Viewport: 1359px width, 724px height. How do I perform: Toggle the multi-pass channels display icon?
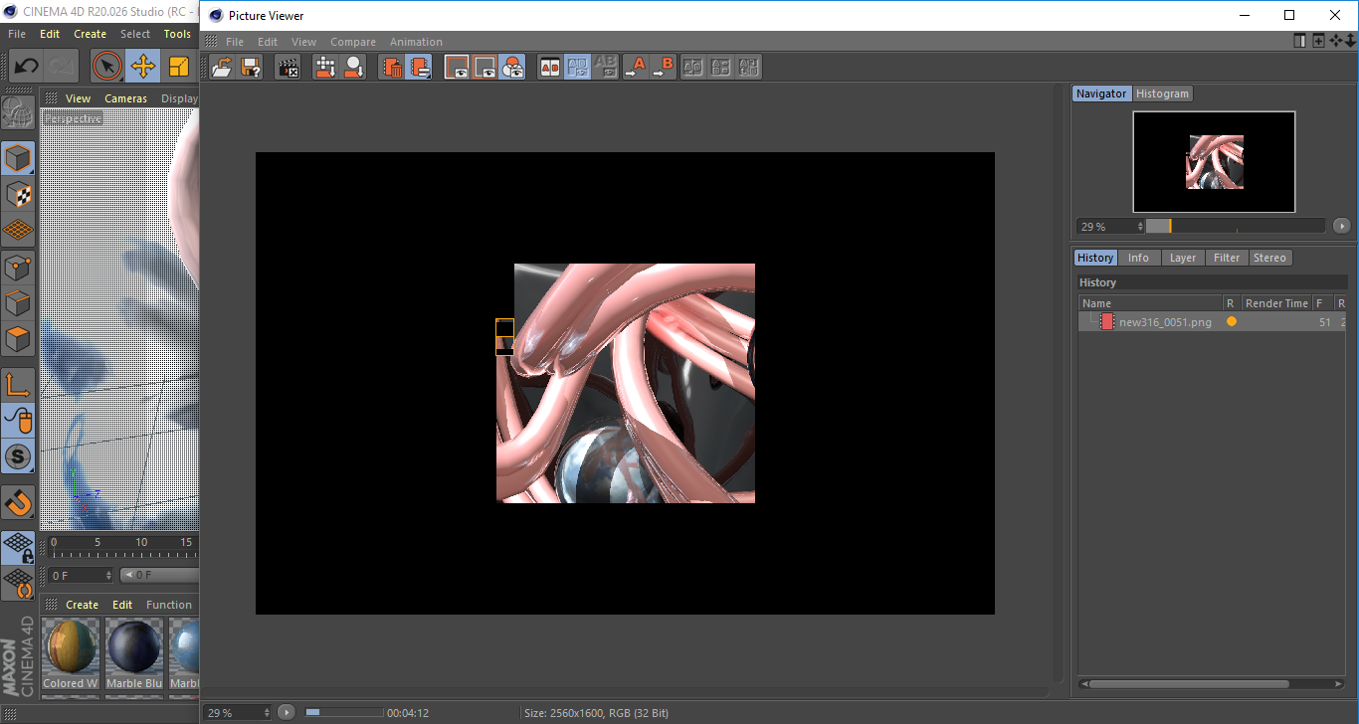tap(512, 67)
